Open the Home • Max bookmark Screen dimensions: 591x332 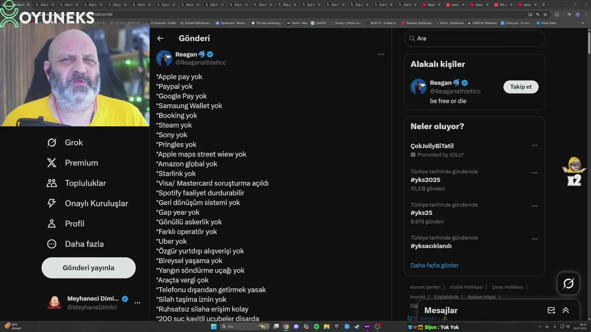296,23
